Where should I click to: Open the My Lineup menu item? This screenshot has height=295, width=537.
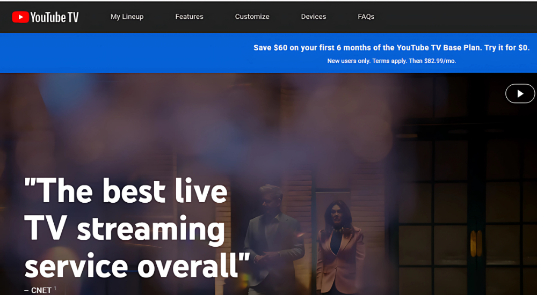[127, 17]
